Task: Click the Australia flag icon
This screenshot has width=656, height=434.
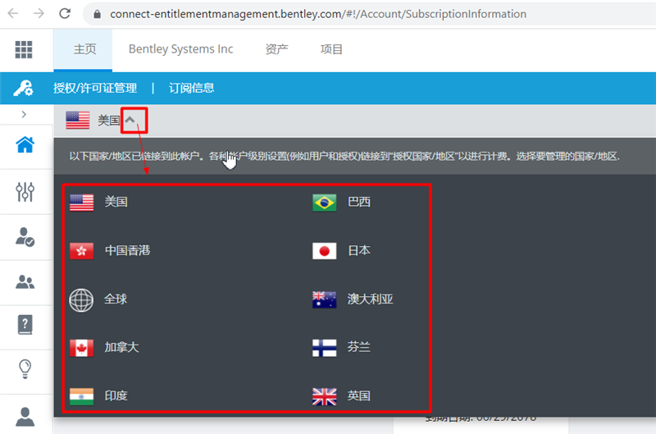Action: click(324, 299)
